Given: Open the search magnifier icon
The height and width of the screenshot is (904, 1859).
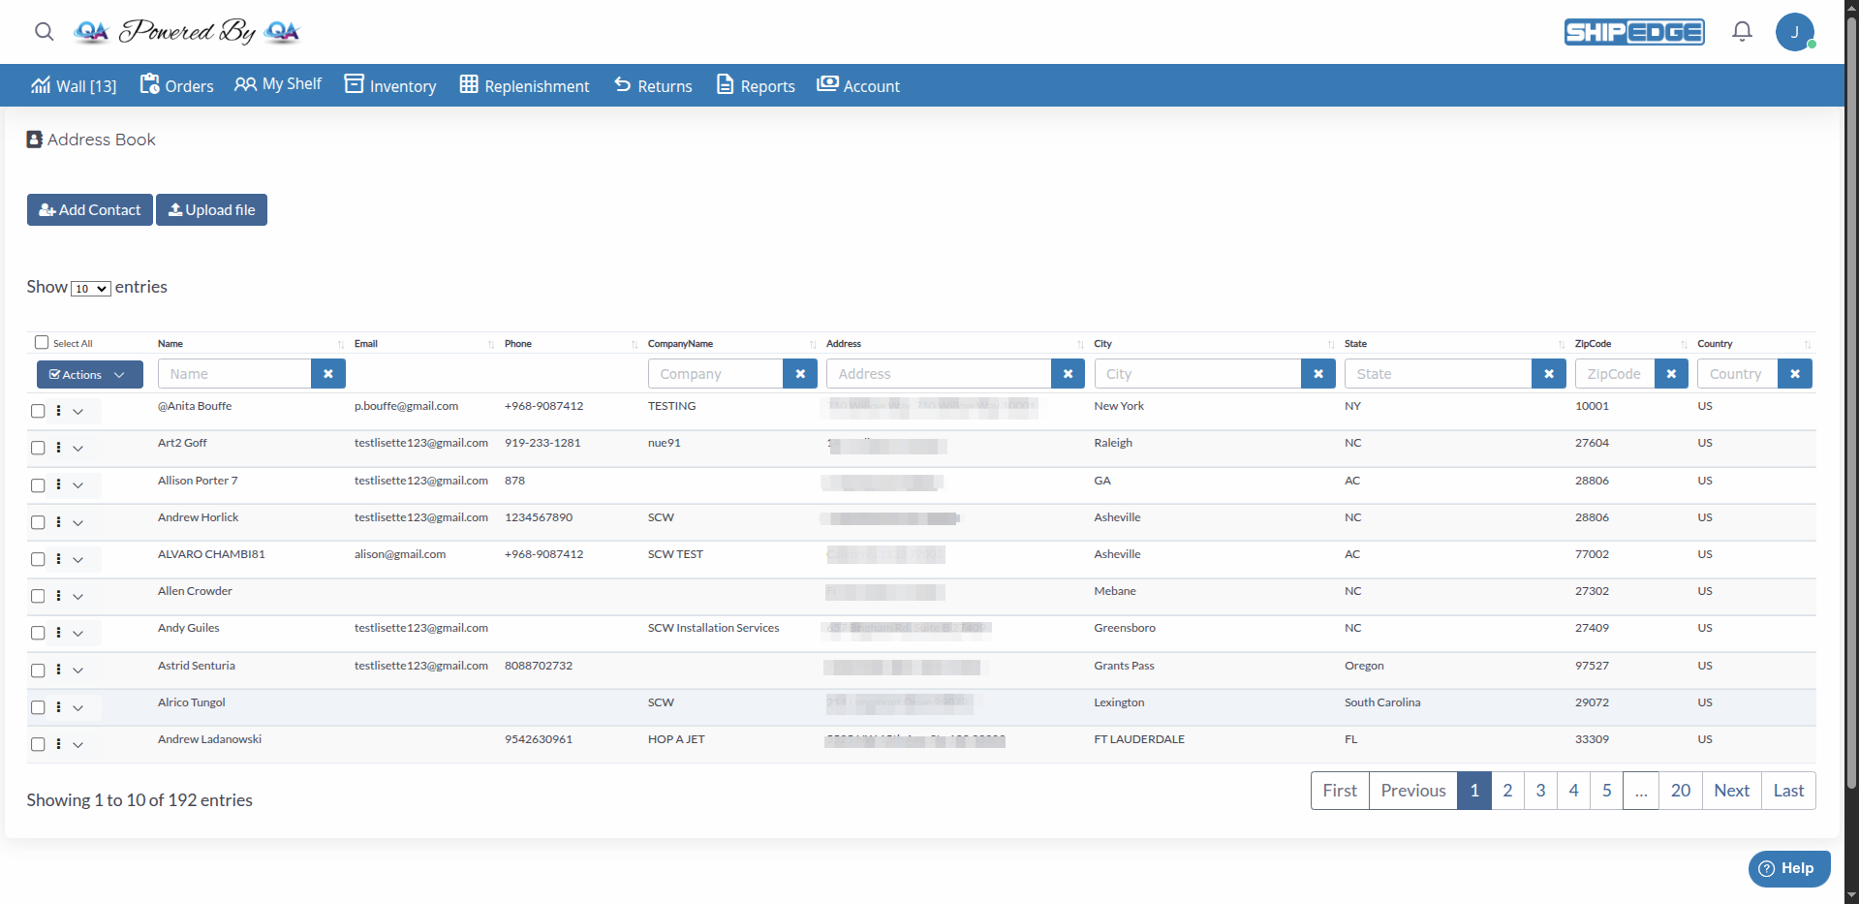Looking at the screenshot, I should tap(44, 32).
